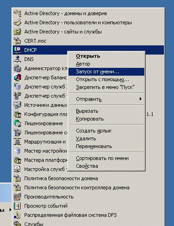Click the Лицензирование globe icon

tap(17, 123)
